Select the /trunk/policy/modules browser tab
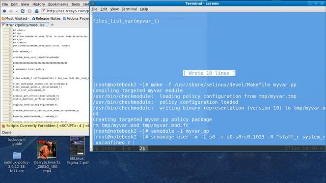 [25, 25]
